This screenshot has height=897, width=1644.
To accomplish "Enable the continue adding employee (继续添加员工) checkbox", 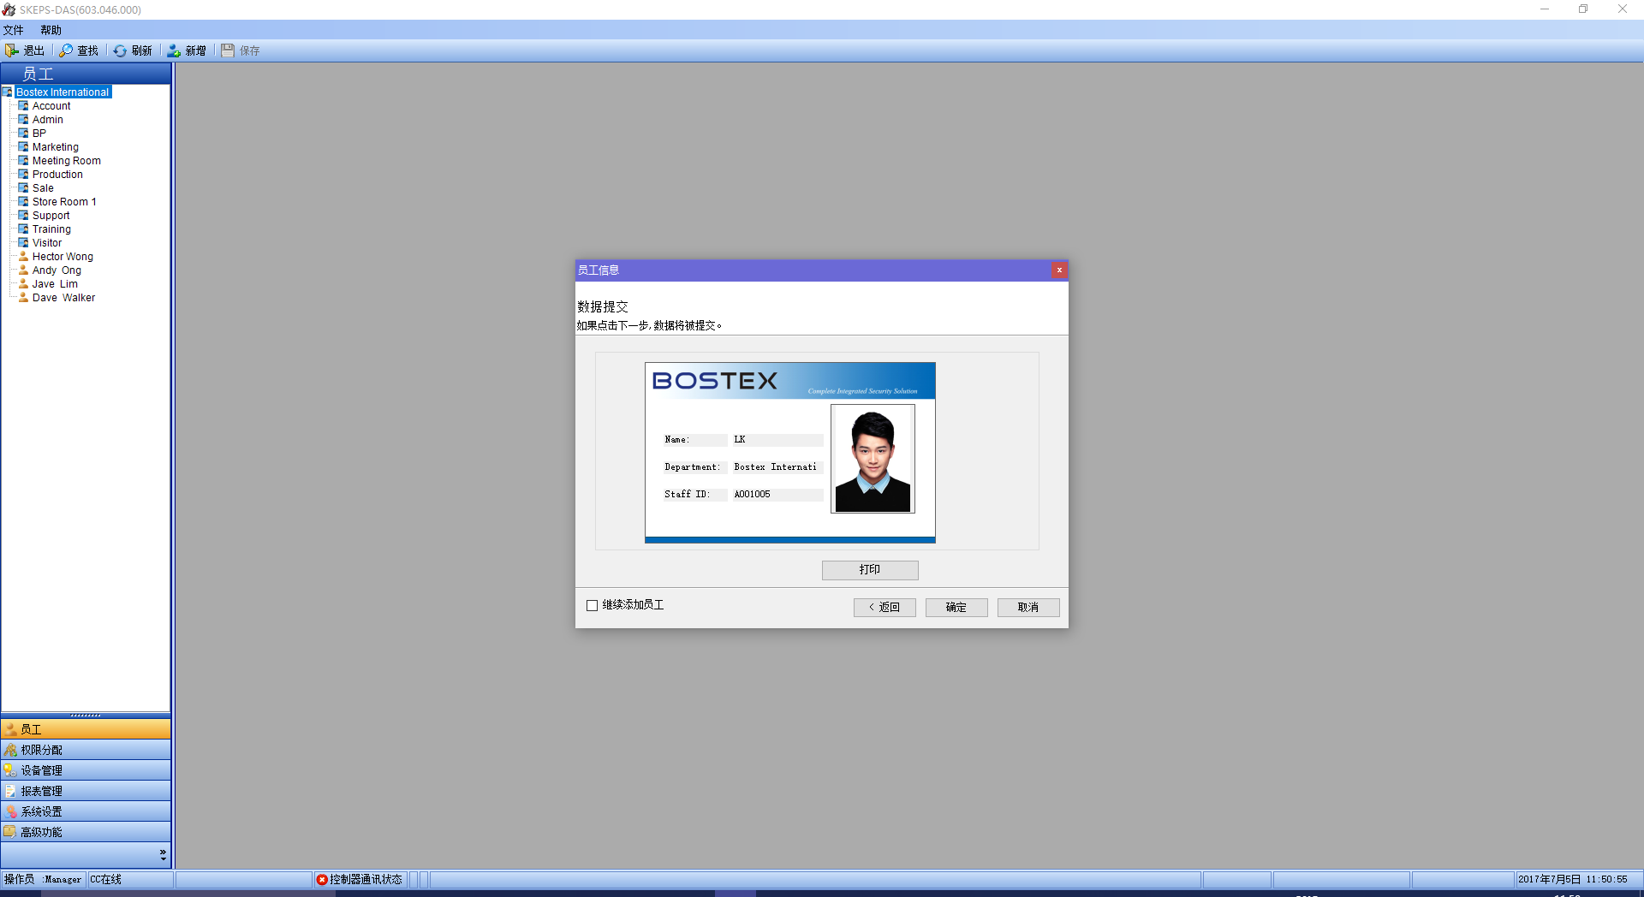I will tap(592, 606).
